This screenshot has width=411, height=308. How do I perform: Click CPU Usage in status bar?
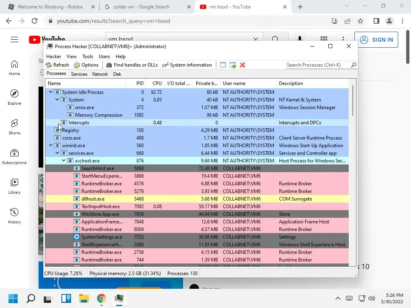[63, 274]
